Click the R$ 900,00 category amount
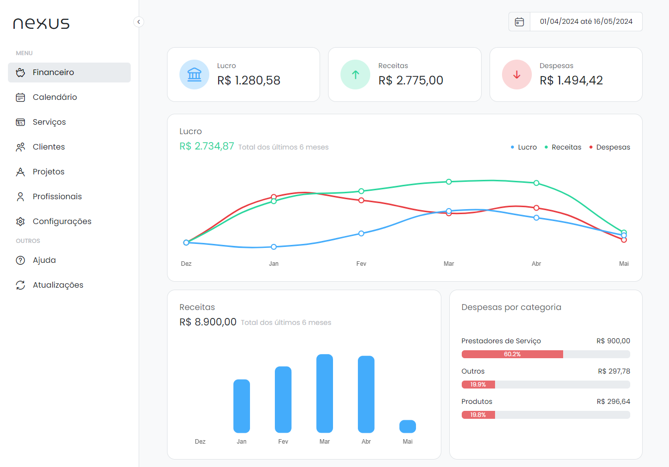This screenshot has width=669, height=467. click(613, 341)
